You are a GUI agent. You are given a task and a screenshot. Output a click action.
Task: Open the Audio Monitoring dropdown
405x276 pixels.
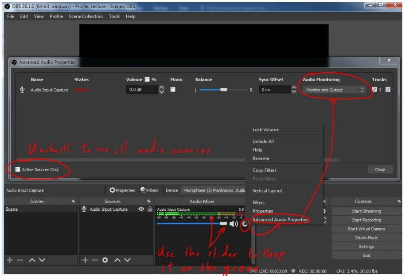point(335,90)
